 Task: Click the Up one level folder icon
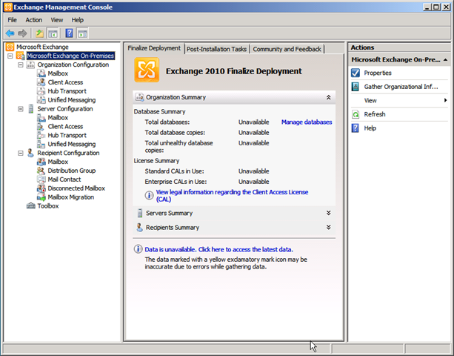coord(39,33)
